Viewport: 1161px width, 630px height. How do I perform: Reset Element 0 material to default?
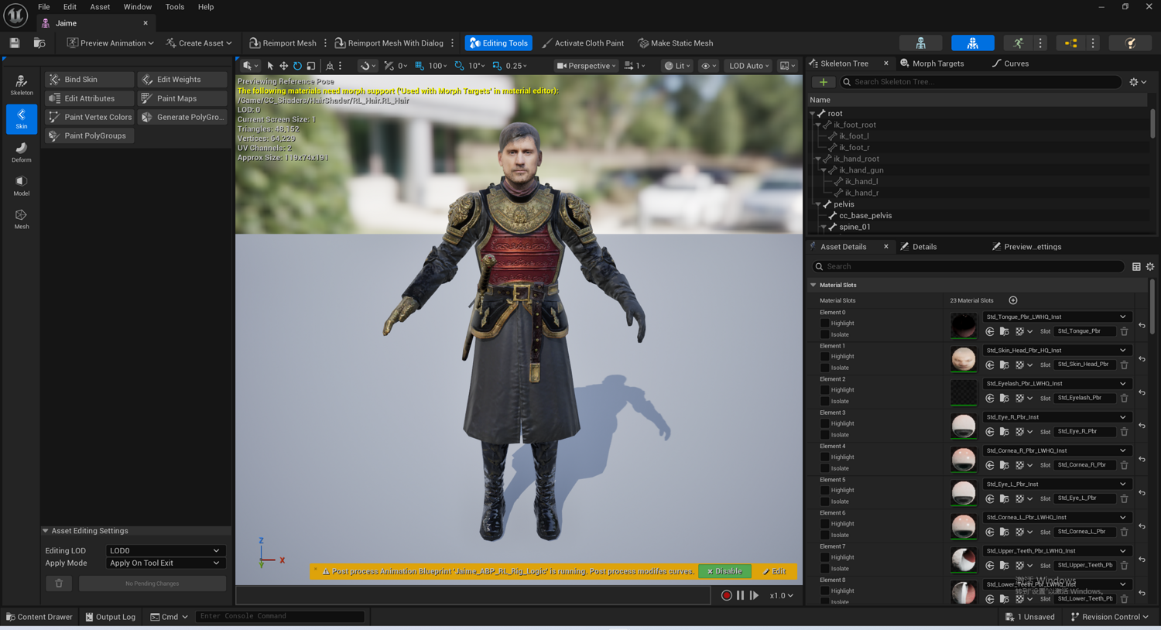tap(1142, 325)
